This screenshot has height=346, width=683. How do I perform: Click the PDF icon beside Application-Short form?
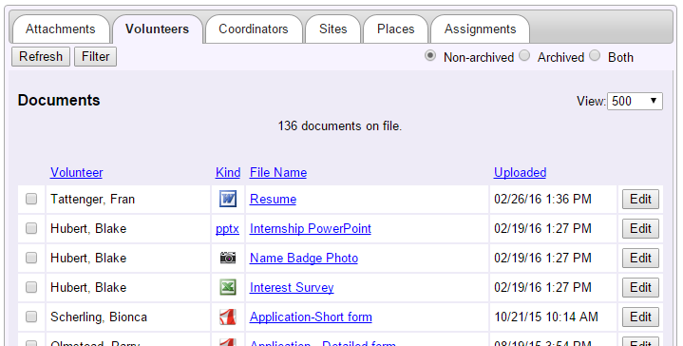[228, 317]
